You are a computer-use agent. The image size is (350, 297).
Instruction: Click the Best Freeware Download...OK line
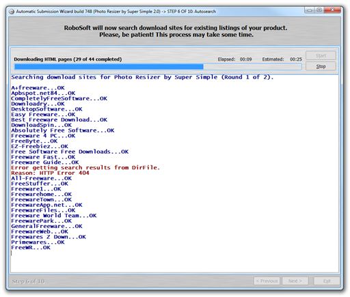click(x=59, y=119)
